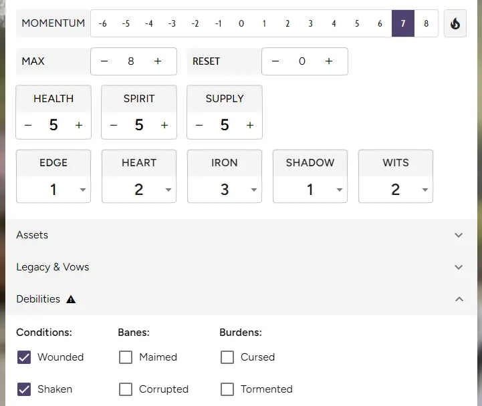Screen dimensions: 482x406
Task: Select momentum value 8
Action: (x=427, y=23)
